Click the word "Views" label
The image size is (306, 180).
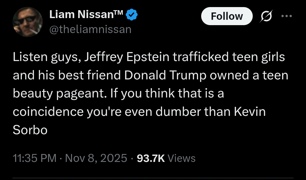click(x=182, y=158)
